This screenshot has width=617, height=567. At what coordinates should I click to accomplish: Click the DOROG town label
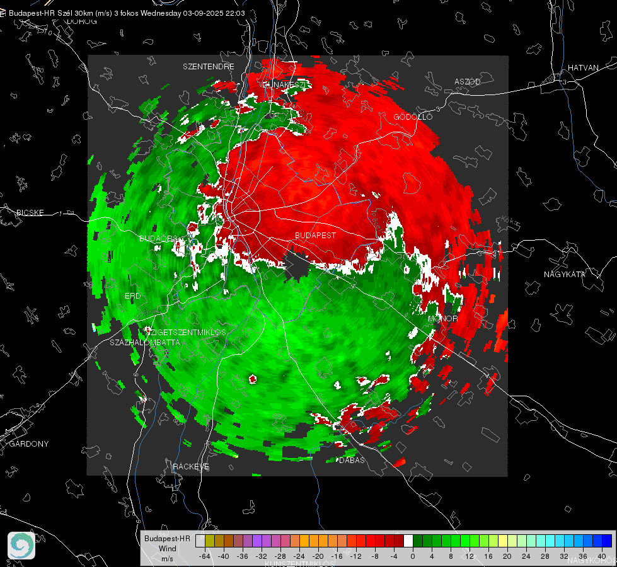[x=82, y=21]
